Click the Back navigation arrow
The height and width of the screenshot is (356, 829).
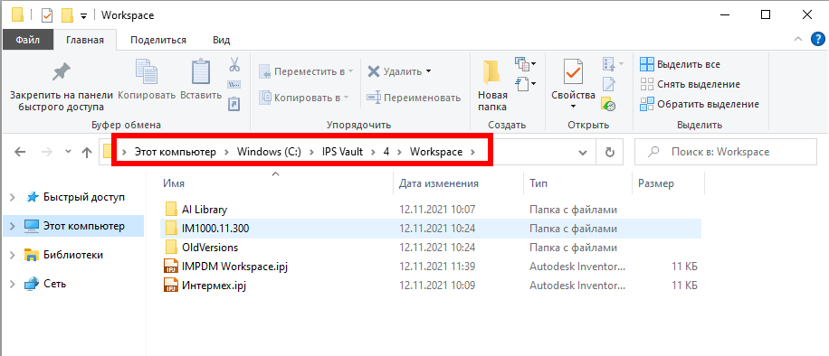(20, 152)
